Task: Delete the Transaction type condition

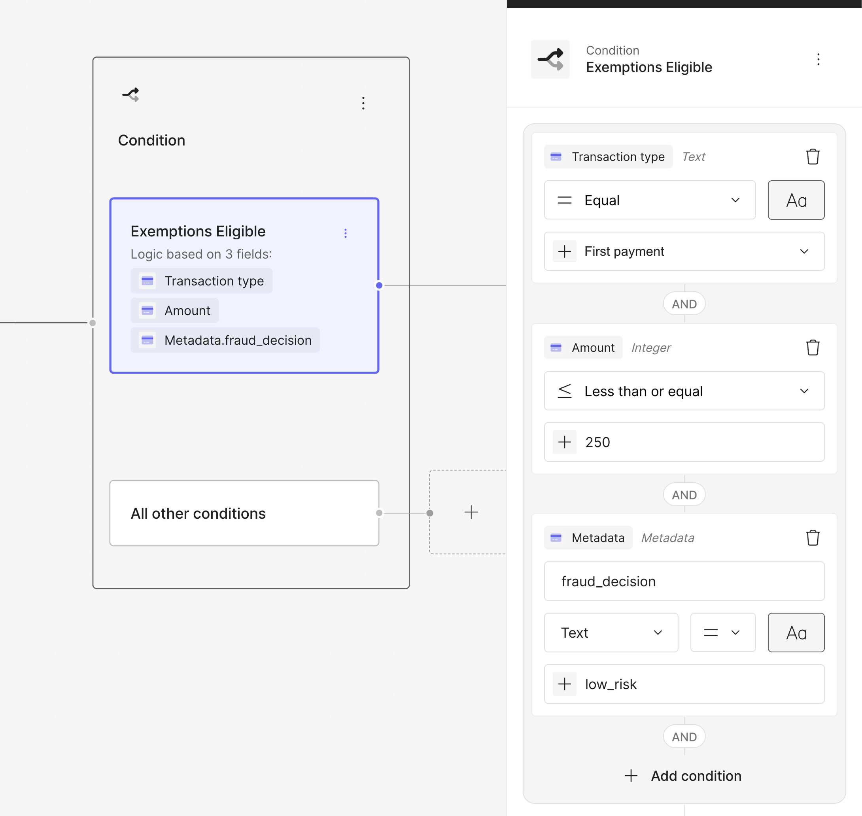Action: point(813,157)
